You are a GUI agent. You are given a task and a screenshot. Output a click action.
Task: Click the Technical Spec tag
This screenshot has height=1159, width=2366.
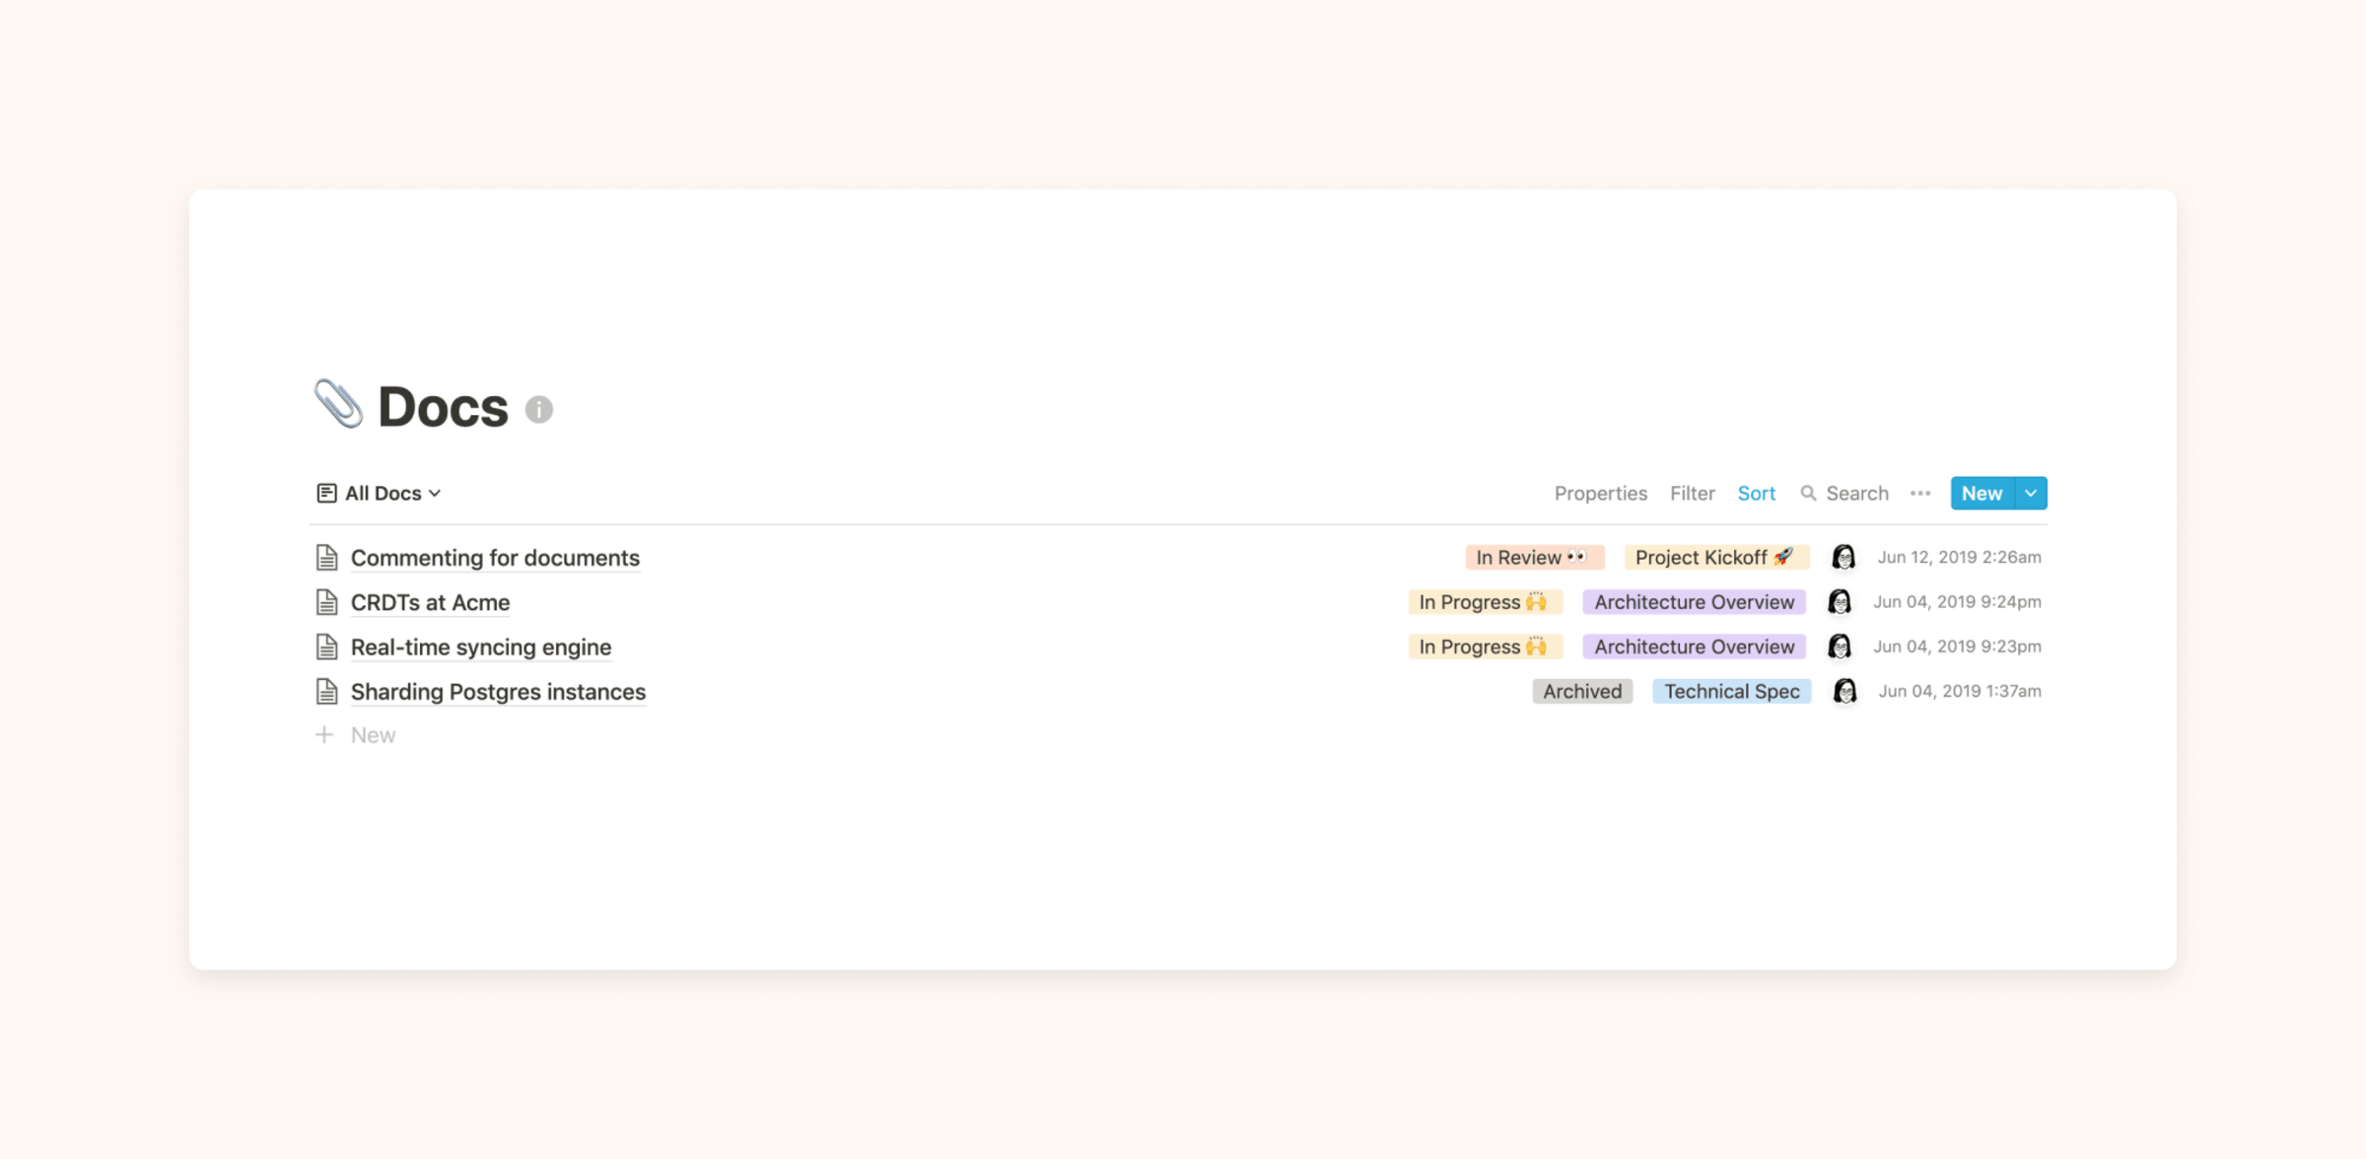(x=1731, y=692)
